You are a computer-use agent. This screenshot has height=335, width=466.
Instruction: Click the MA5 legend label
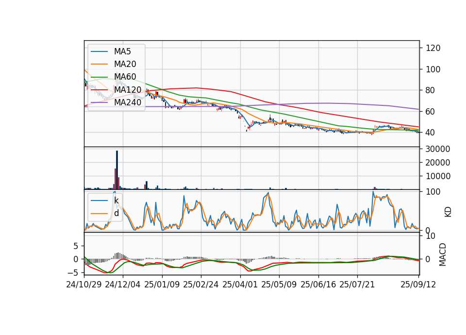click(x=122, y=51)
